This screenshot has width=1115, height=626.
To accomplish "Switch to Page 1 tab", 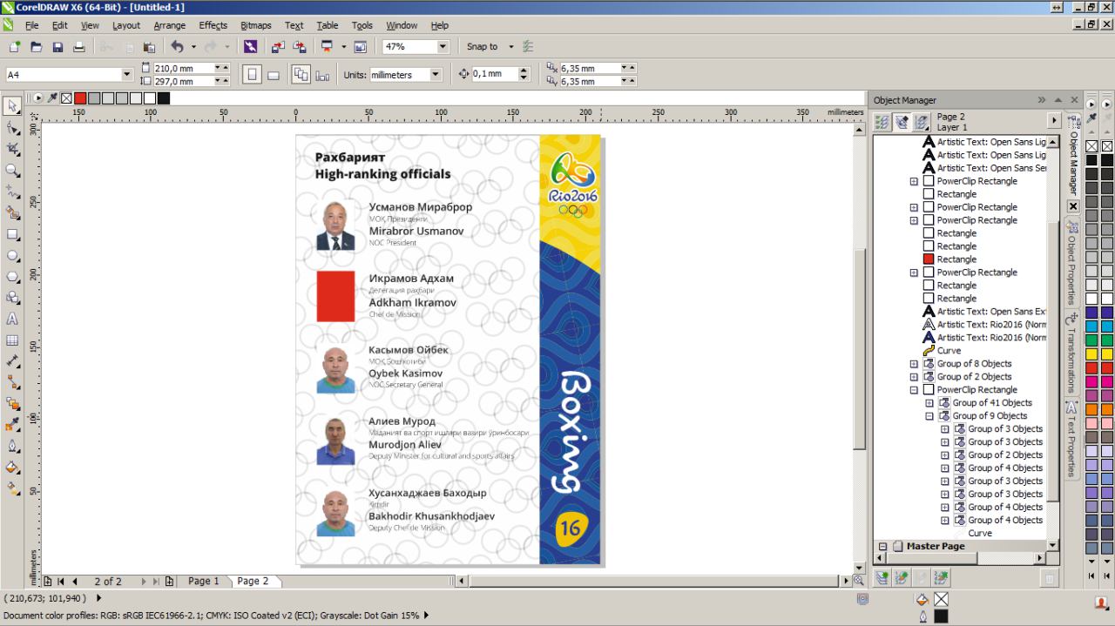I will (204, 581).
